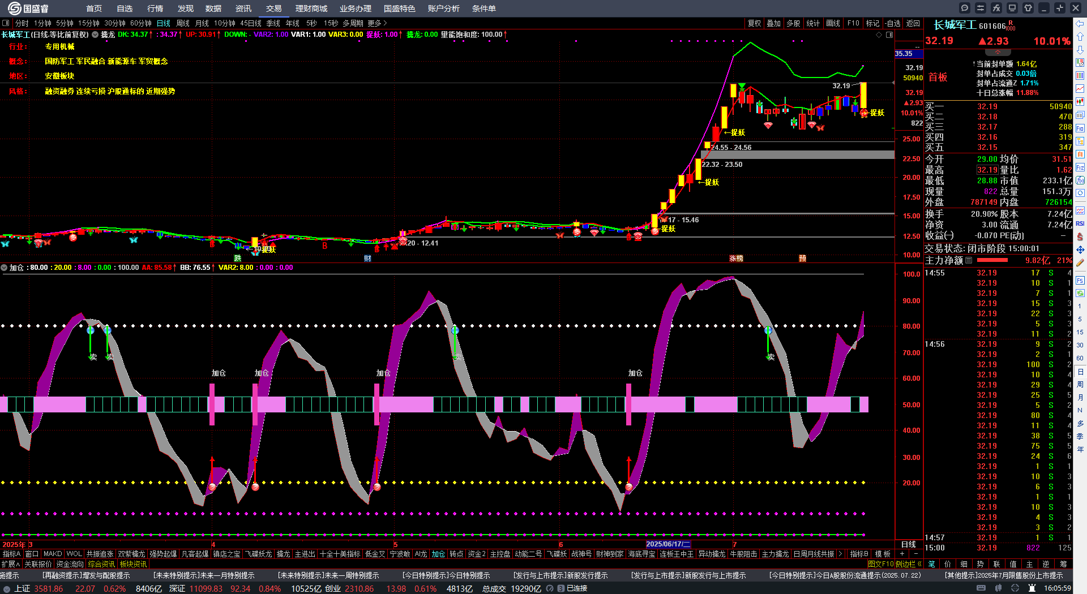Click the Guosheng logo icon
This screenshot has height=594, width=1087.
tap(14, 8)
